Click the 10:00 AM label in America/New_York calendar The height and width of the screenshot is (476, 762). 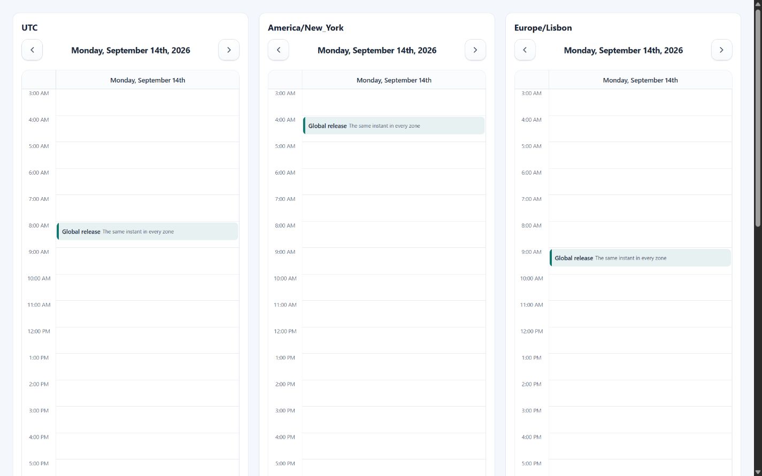pos(285,278)
